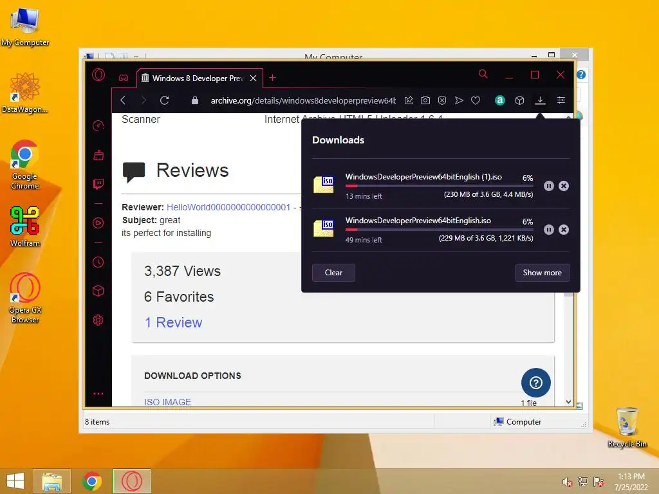Viewport: 659px width, 494px height.
Task: Click help icon in My Computer window
Action: tap(581, 75)
